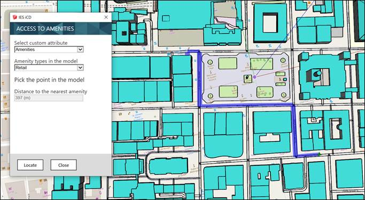Image resolution: width=365 pixels, height=200 pixels.
Task: Click the Distance to nearest amenity field
Action: (x=49, y=98)
